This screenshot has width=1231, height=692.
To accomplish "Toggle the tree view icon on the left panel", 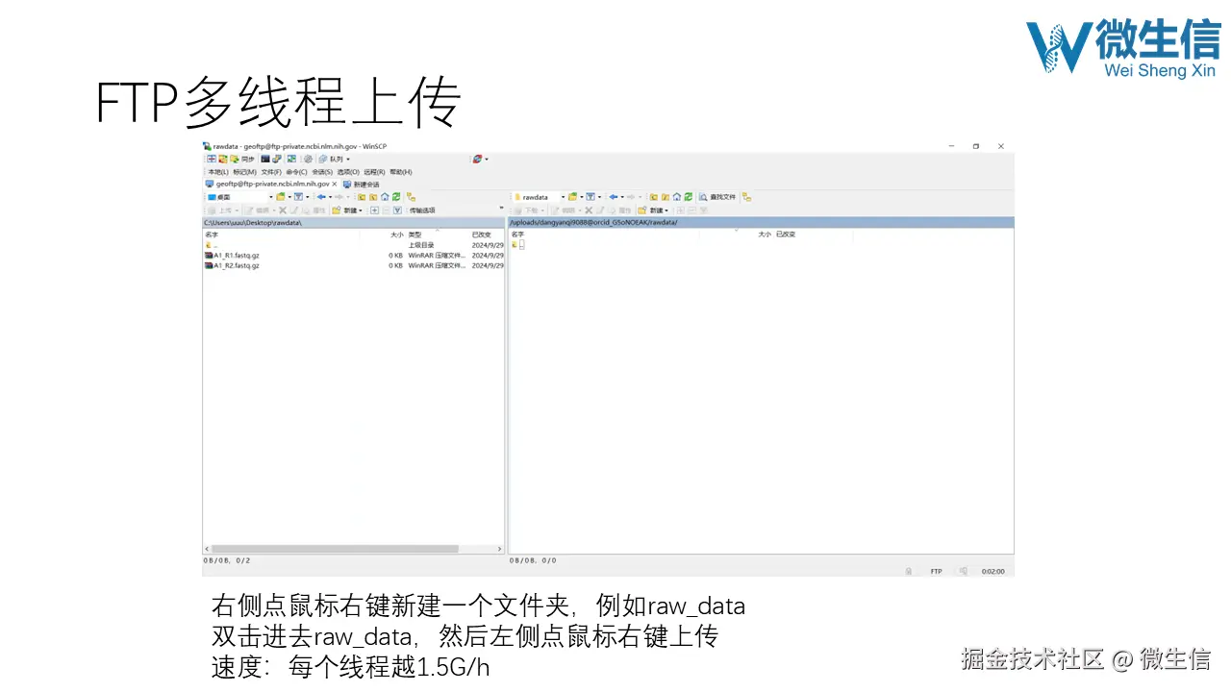I will point(411,196).
